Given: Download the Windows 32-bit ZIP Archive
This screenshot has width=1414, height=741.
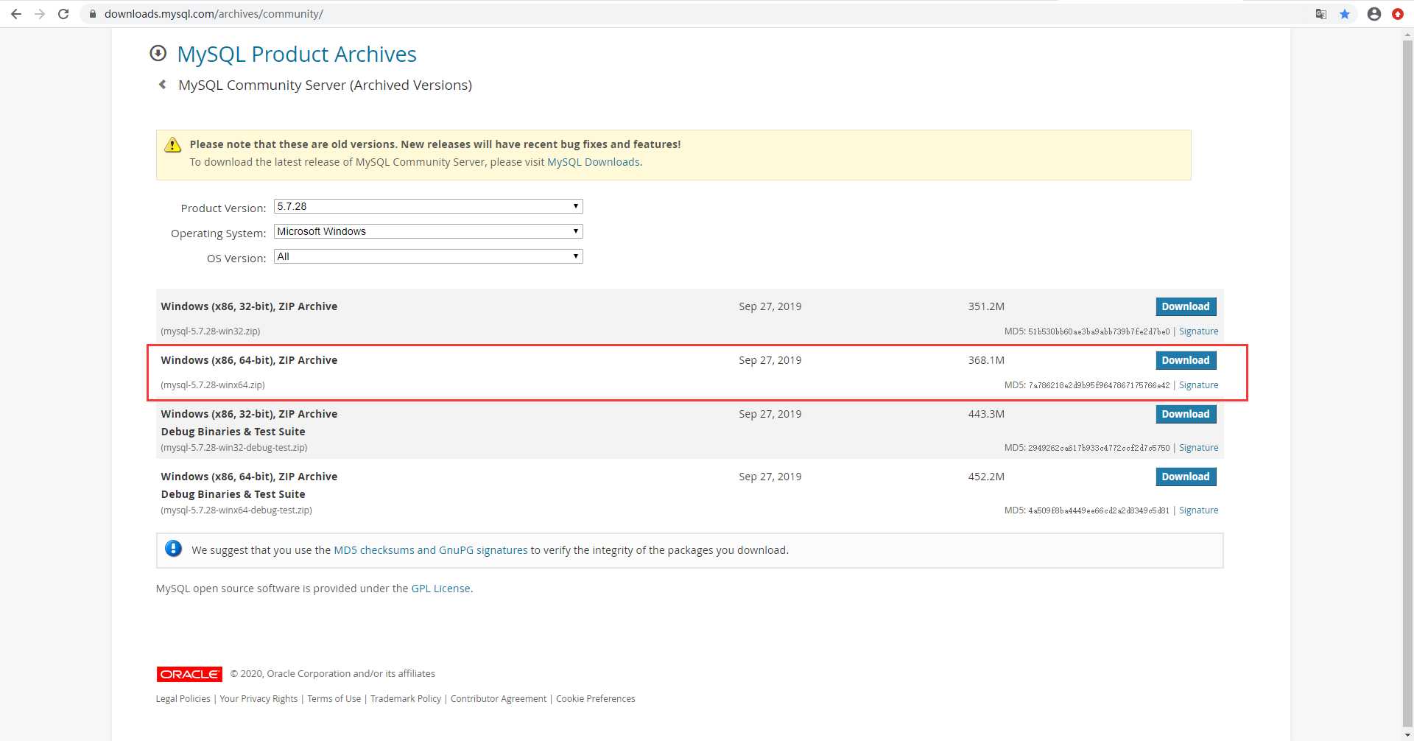Looking at the screenshot, I should [x=1186, y=306].
